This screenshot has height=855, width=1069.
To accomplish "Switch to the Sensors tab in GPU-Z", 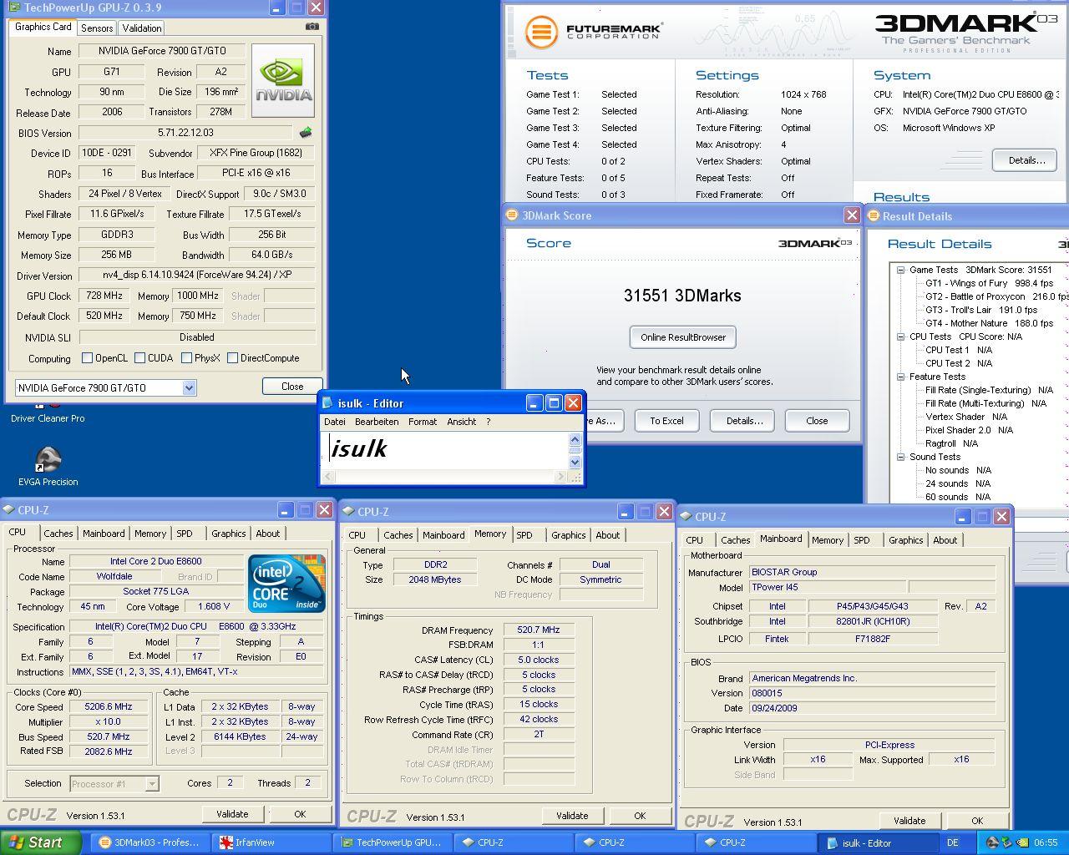I will point(97,28).
